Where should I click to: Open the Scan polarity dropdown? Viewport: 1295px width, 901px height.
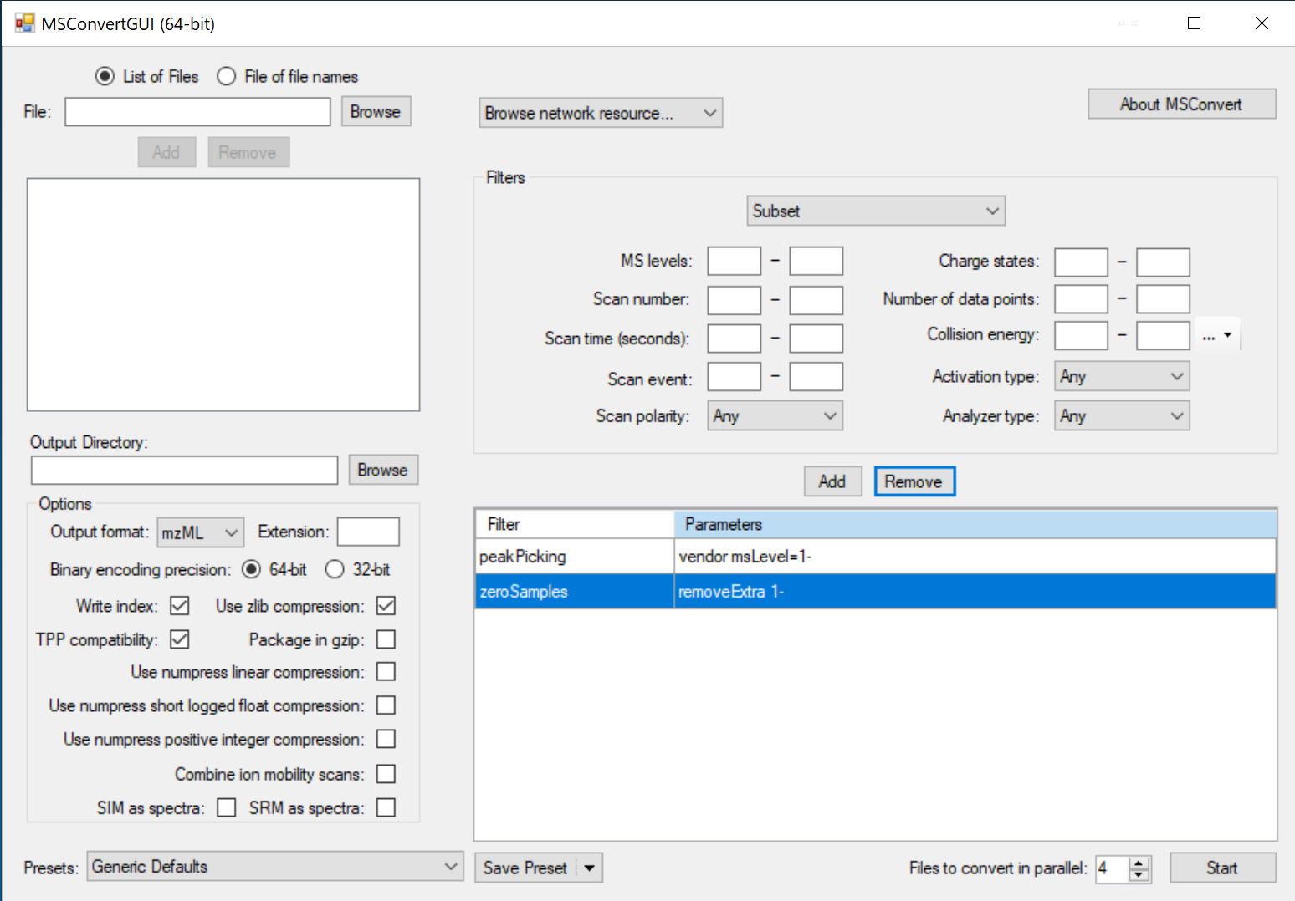pyautogui.click(x=775, y=415)
